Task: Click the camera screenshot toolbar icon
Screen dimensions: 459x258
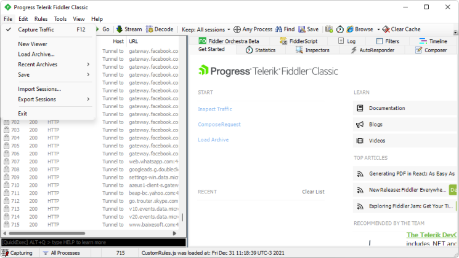Action: click(329, 29)
